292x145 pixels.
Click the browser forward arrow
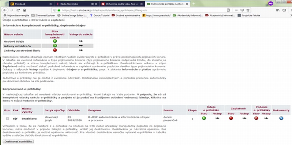coord(11,10)
